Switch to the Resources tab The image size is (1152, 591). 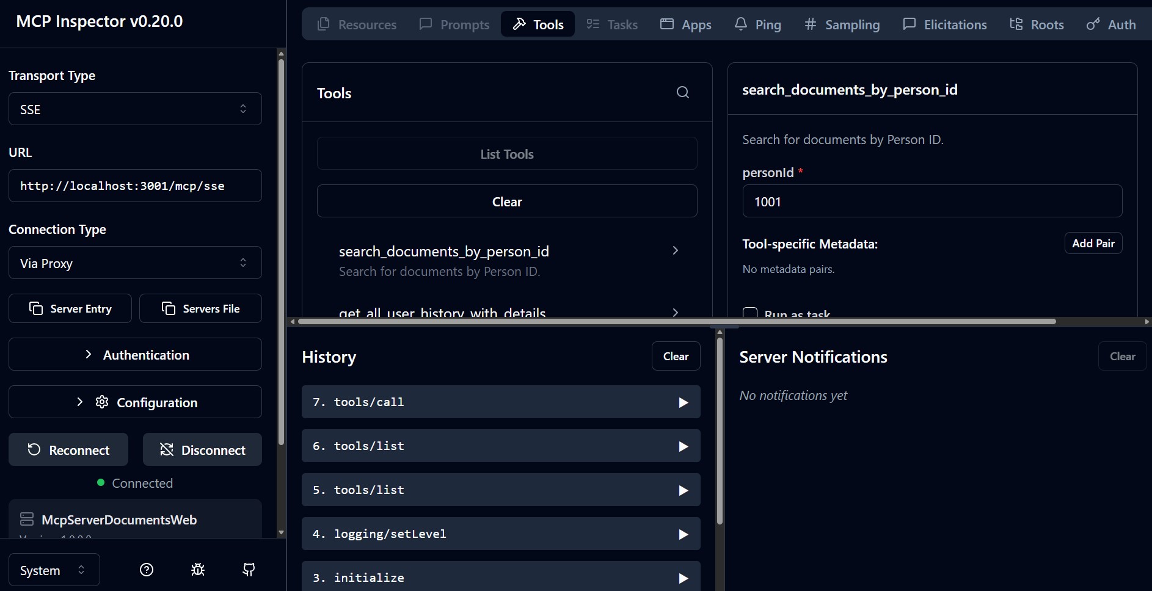357,24
